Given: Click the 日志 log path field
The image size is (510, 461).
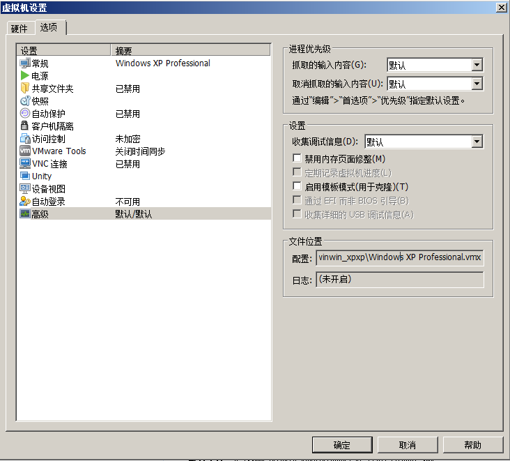Looking at the screenshot, I should [x=400, y=280].
